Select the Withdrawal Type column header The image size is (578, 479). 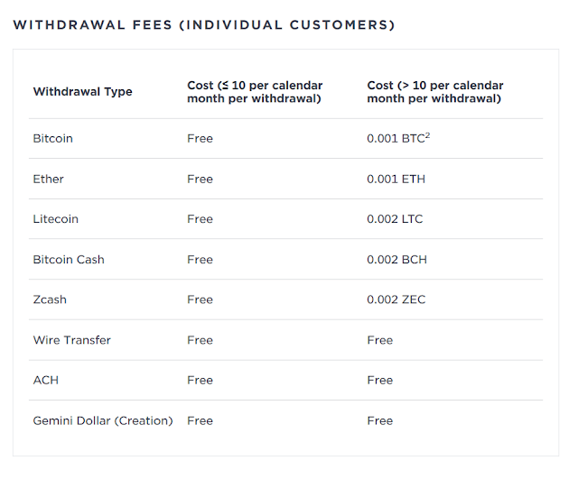coord(82,92)
